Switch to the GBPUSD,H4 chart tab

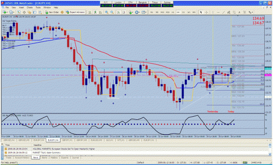[9, 140]
